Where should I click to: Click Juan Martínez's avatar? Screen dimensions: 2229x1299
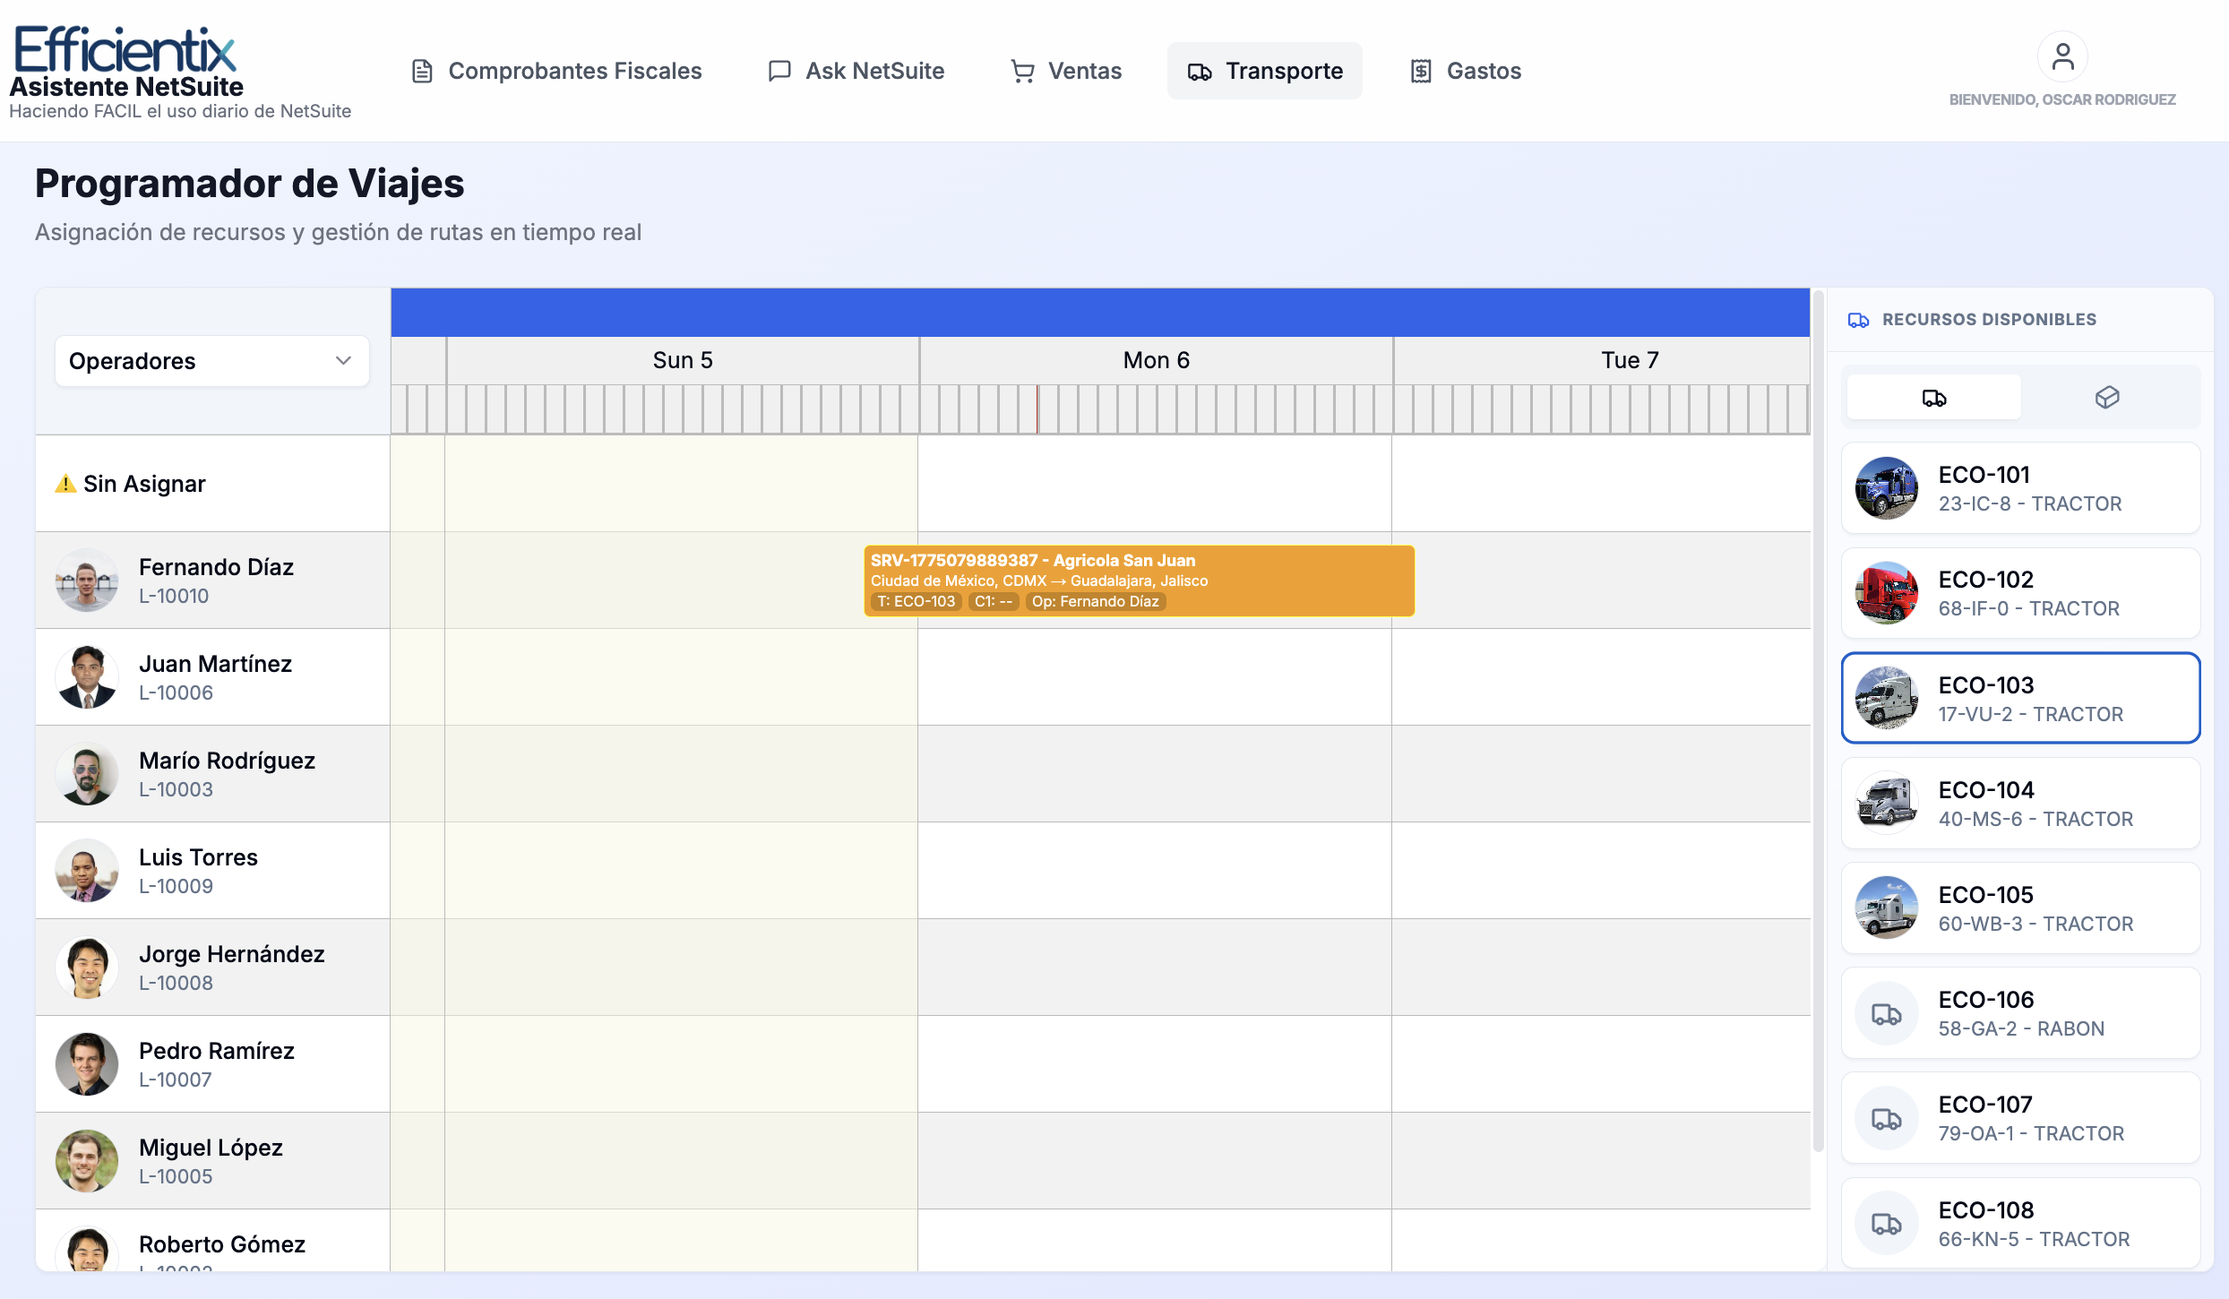[x=87, y=677]
